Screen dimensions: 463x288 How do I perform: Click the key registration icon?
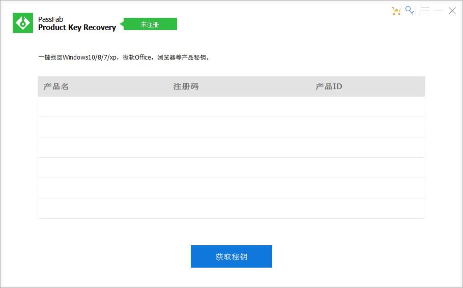(x=410, y=10)
